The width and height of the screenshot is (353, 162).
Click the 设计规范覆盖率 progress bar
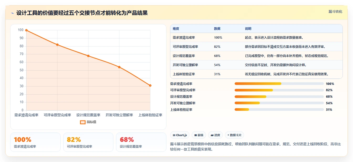pyautogui.click(x=279, y=97)
